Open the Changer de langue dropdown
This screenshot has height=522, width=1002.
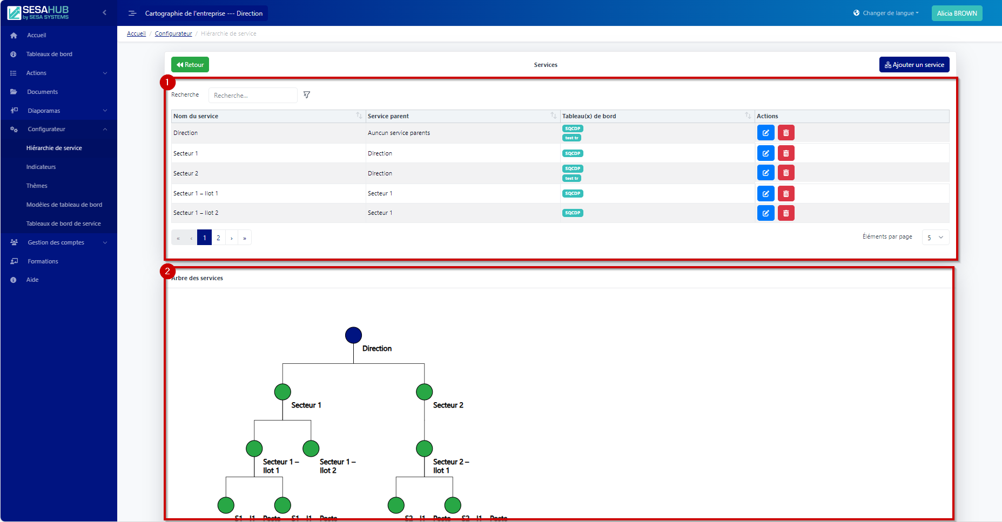(886, 13)
